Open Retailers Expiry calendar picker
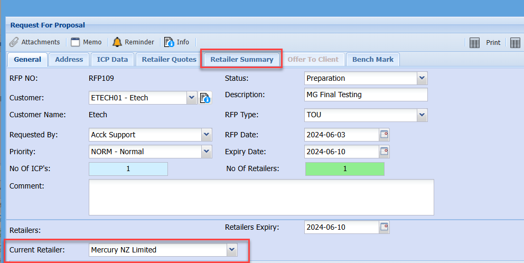Viewport: 524px width, 263px height. [384, 228]
